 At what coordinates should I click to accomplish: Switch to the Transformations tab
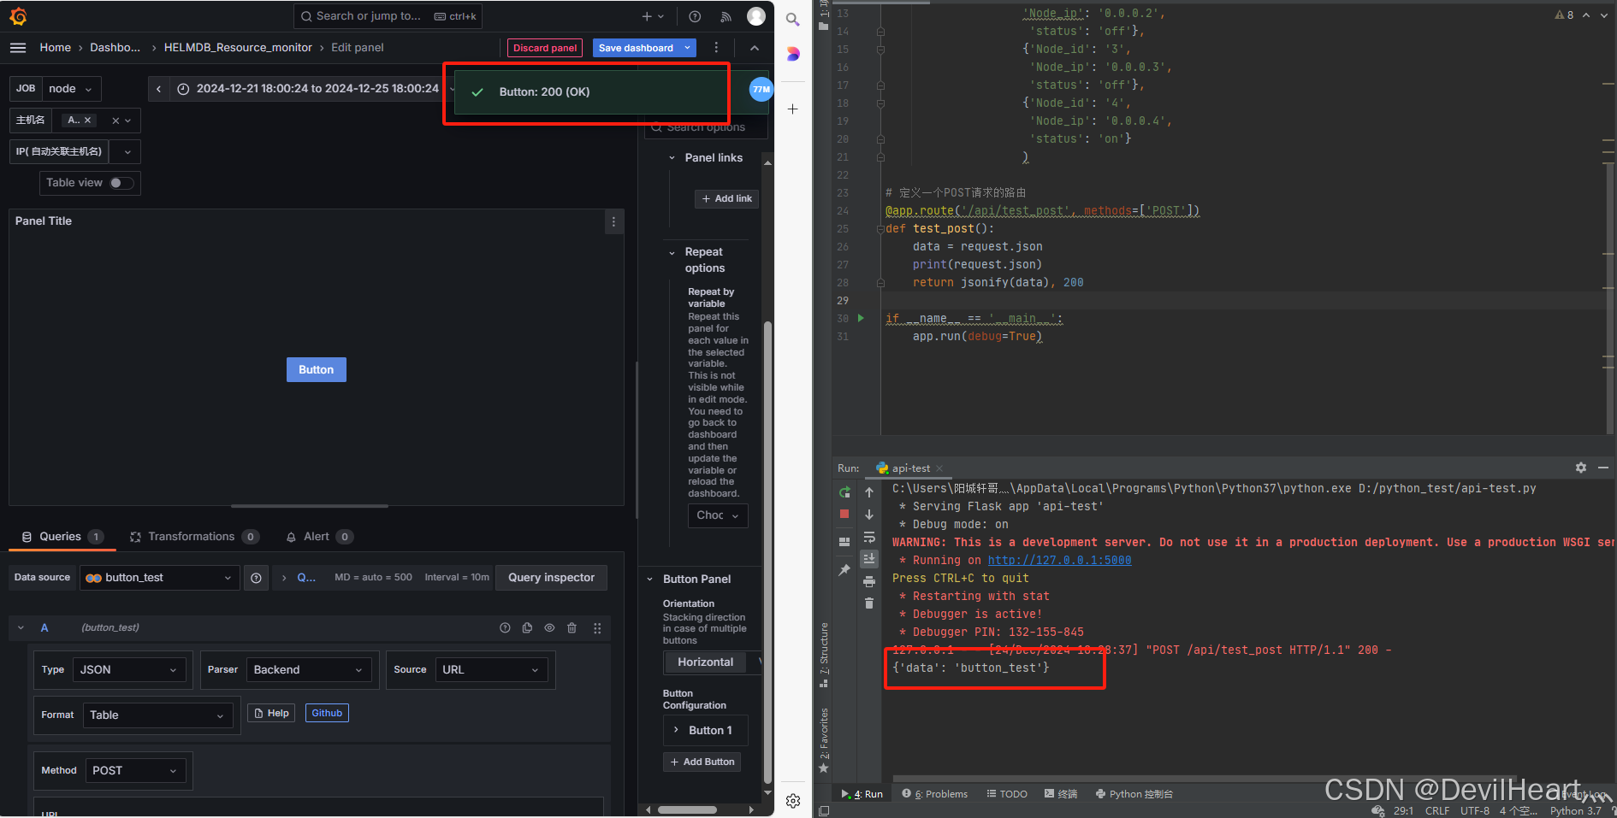pos(193,537)
